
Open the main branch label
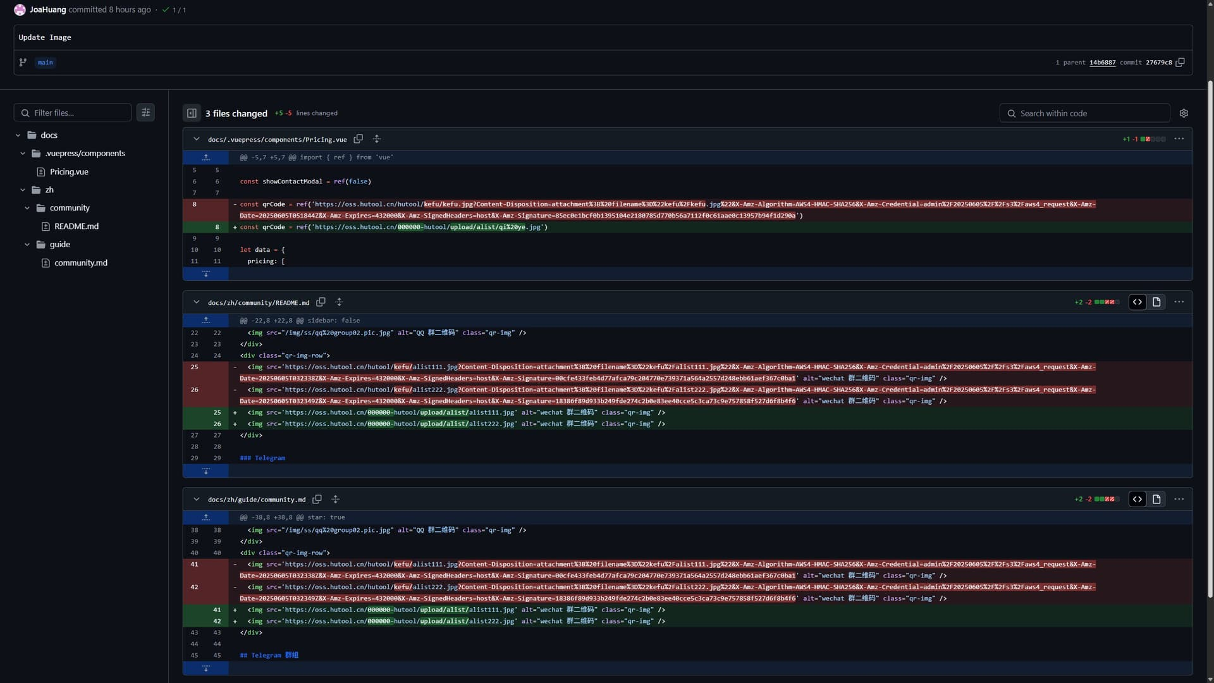(x=45, y=63)
